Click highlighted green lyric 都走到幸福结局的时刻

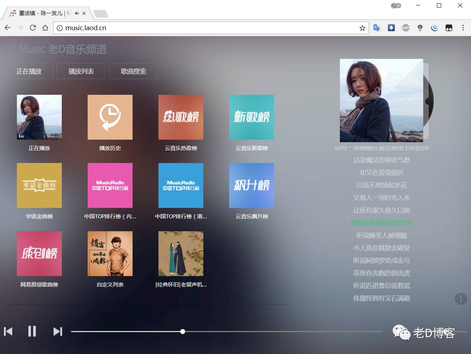pyautogui.click(x=382, y=223)
